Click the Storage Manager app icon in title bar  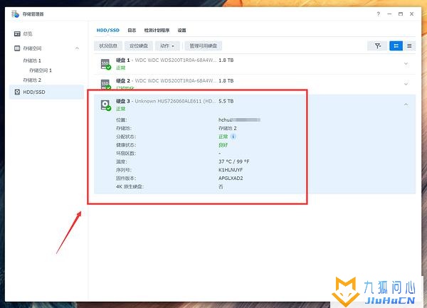[x=15, y=14]
